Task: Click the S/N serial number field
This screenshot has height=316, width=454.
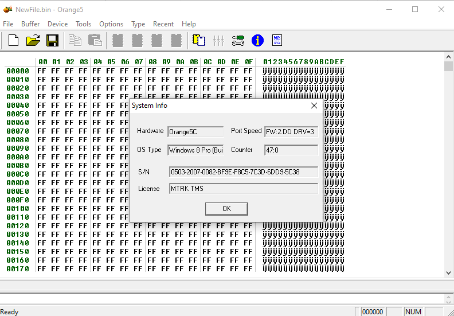Action: [243, 172]
